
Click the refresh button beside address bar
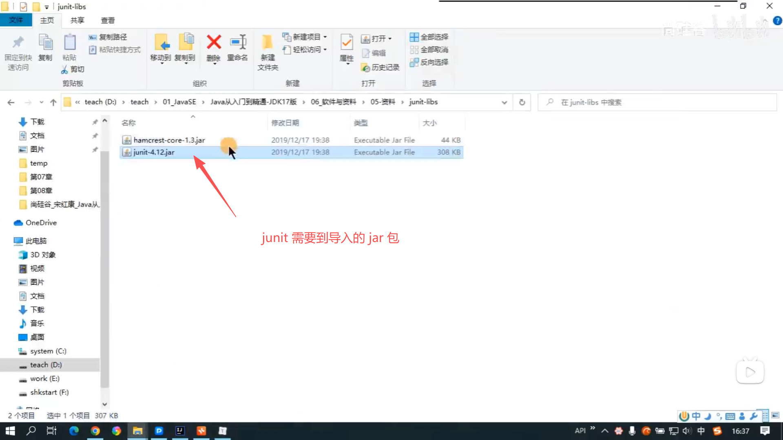522,102
